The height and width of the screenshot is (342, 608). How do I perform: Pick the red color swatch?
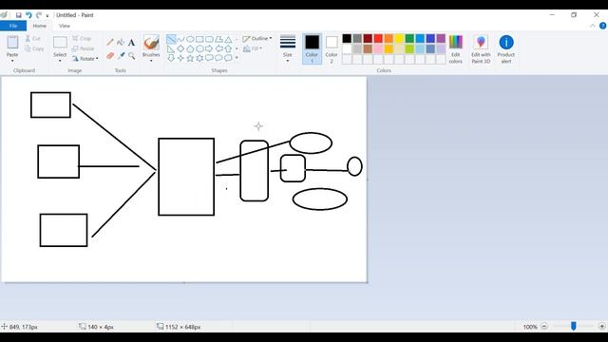[378, 38]
